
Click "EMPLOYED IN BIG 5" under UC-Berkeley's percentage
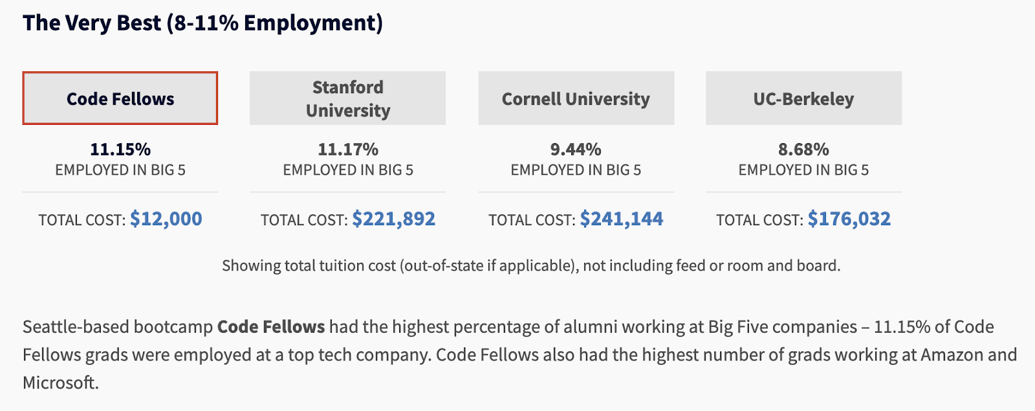pos(803,170)
